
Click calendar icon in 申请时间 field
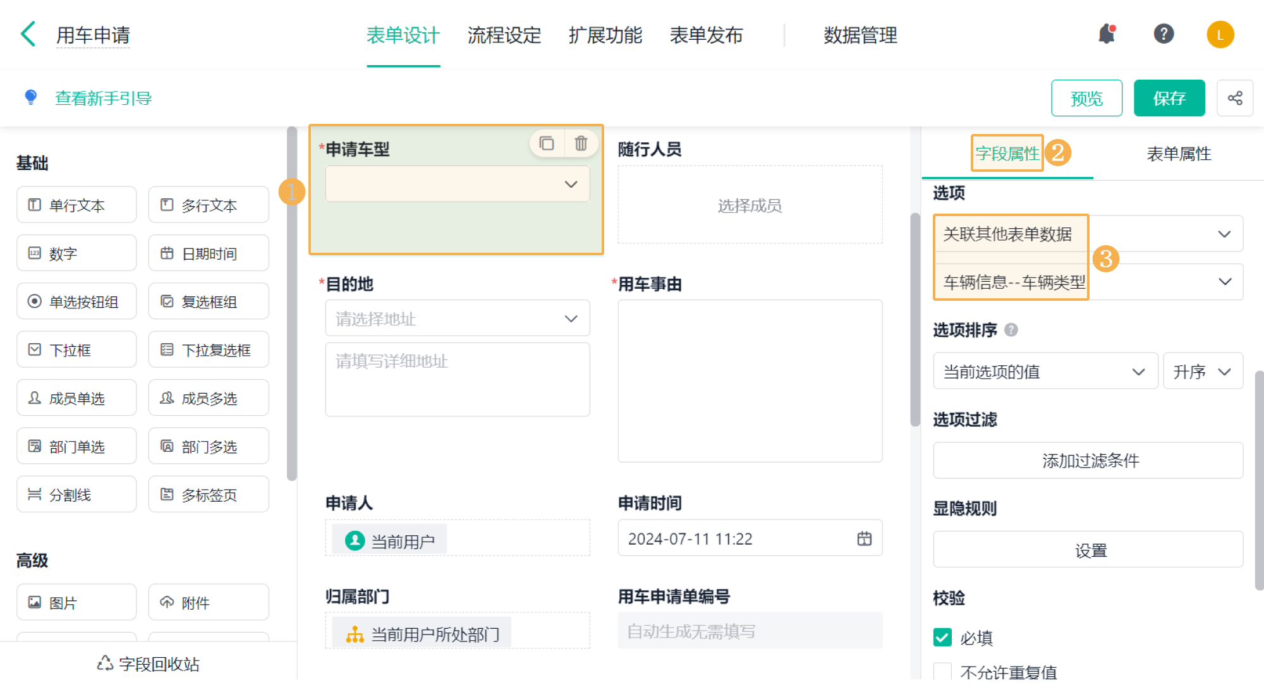pos(864,538)
